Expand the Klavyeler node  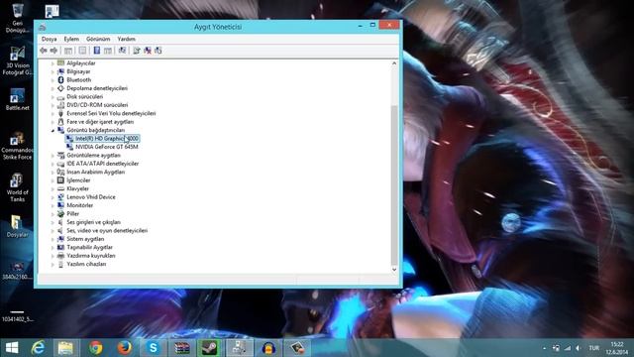click(x=53, y=189)
